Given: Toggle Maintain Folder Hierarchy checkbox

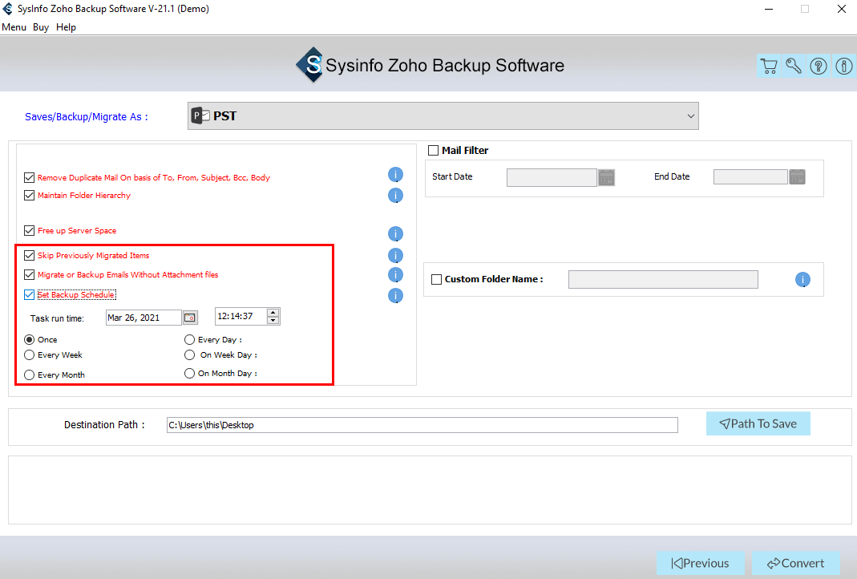Looking at the screenshot, I should tap(30, 195).
